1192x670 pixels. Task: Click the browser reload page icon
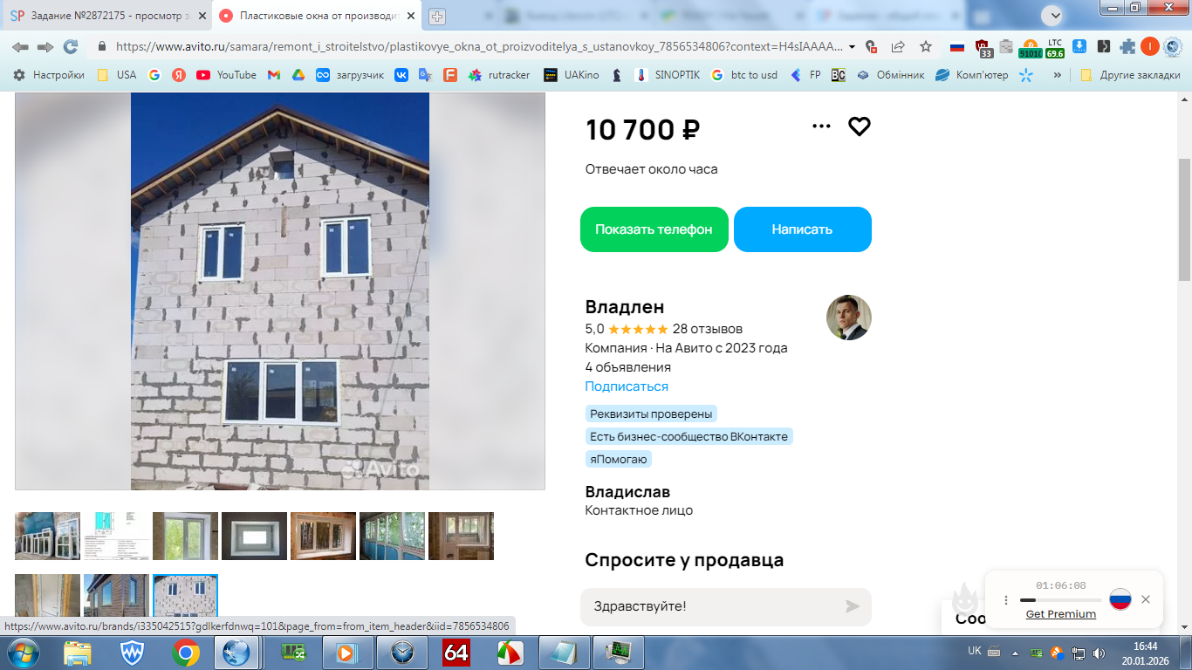click(x=71, y=46)
